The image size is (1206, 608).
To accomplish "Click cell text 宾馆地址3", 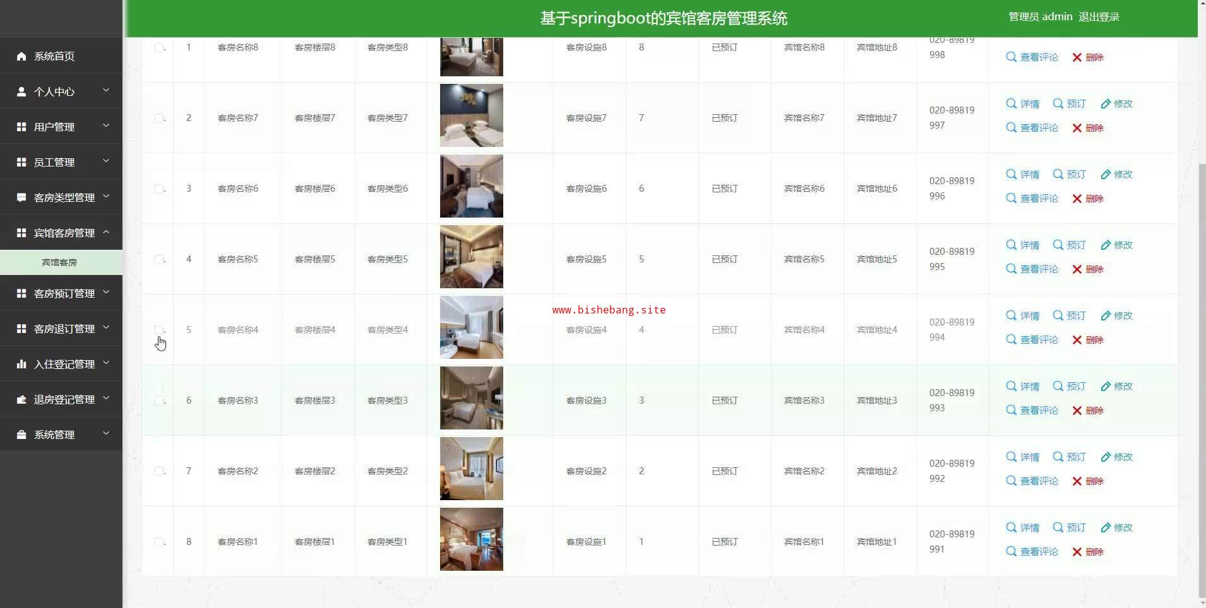I will [876, 400].
